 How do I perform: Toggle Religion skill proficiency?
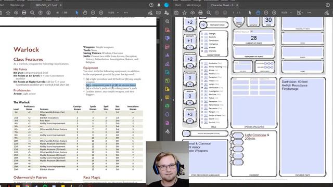[x=202, y=112]
